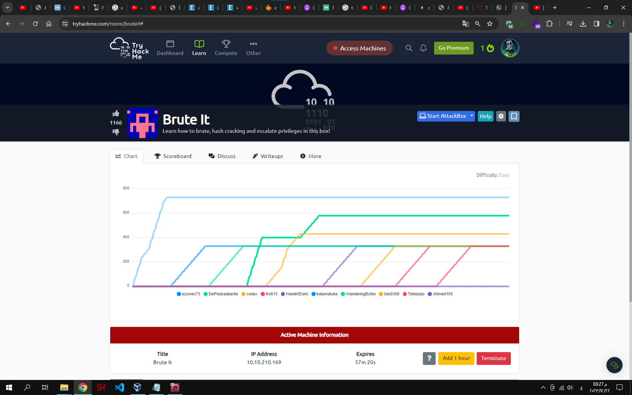
Task: Toggle katamakata legend entry
Action: click(x=325, y=294)
